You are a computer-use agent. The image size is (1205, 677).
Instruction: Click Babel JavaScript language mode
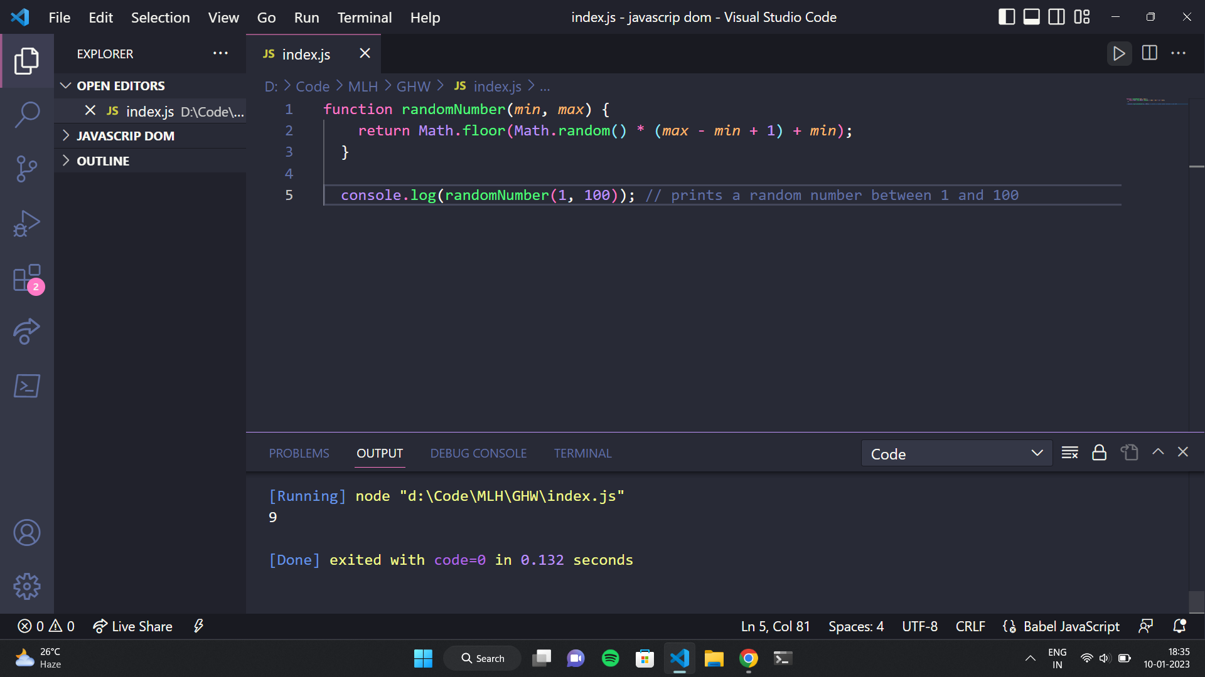tap(1071, 626)
